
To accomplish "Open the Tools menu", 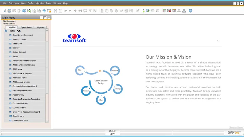I will pyautogui.click(x=48, y=3).
